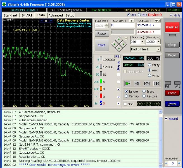This screenshot has height=168, width=183.
Task: Click the plus icon above the graph
Action: point(51,21)
